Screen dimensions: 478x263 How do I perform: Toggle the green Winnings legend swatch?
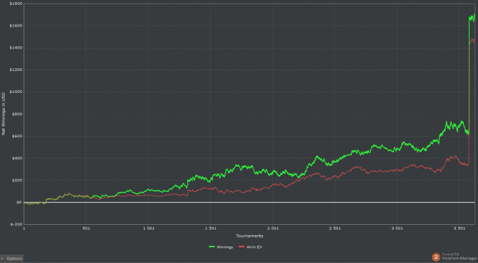click(212, 247)
